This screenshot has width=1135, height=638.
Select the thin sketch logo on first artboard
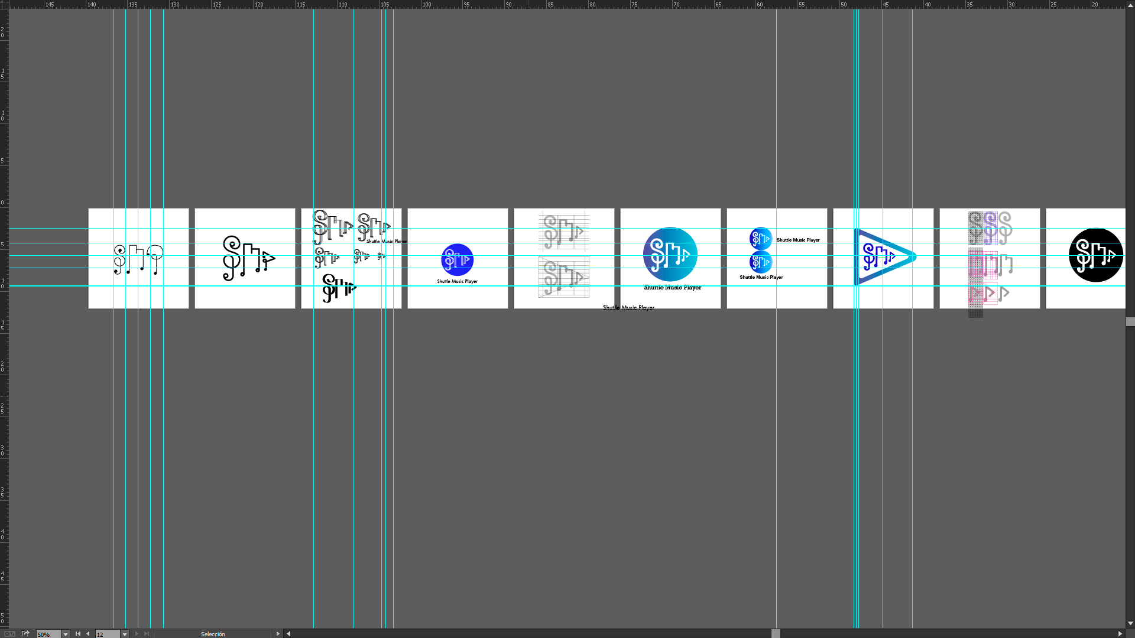coord(138,260)
